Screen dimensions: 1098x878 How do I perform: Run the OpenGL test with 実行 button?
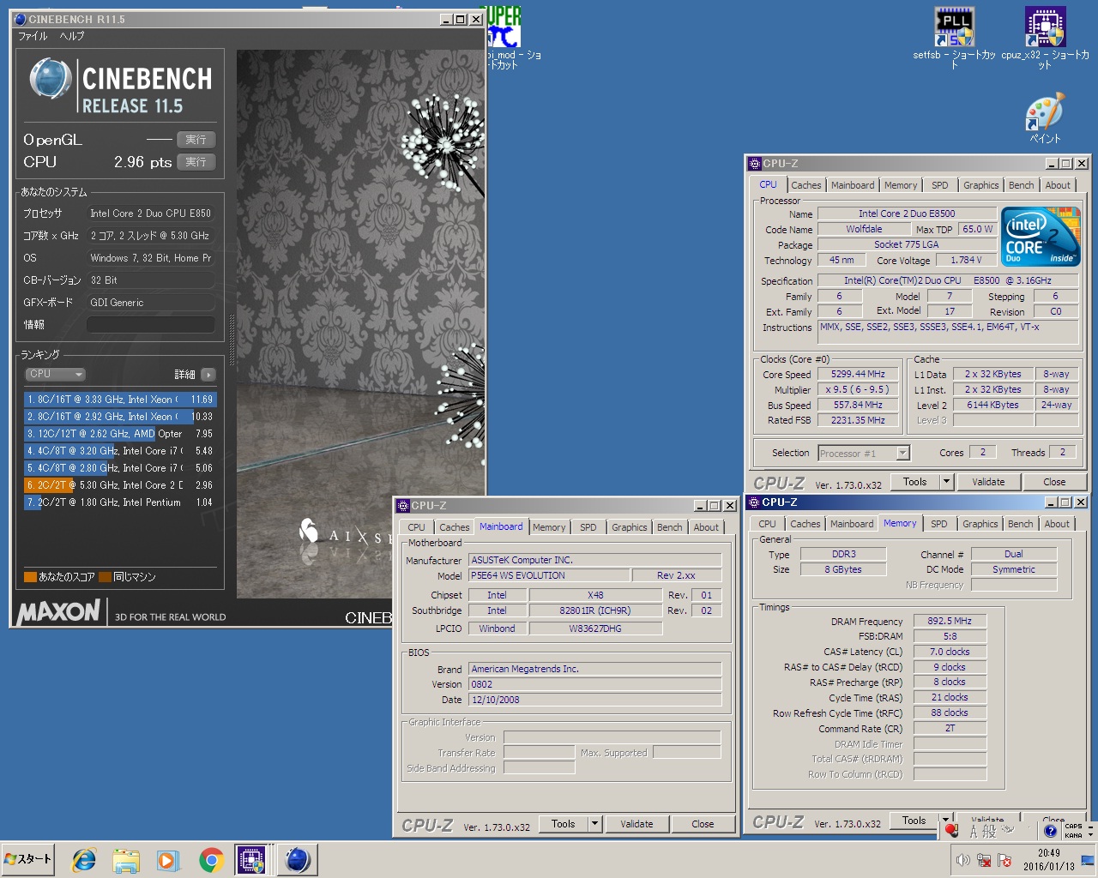click(x=196, y=139)
